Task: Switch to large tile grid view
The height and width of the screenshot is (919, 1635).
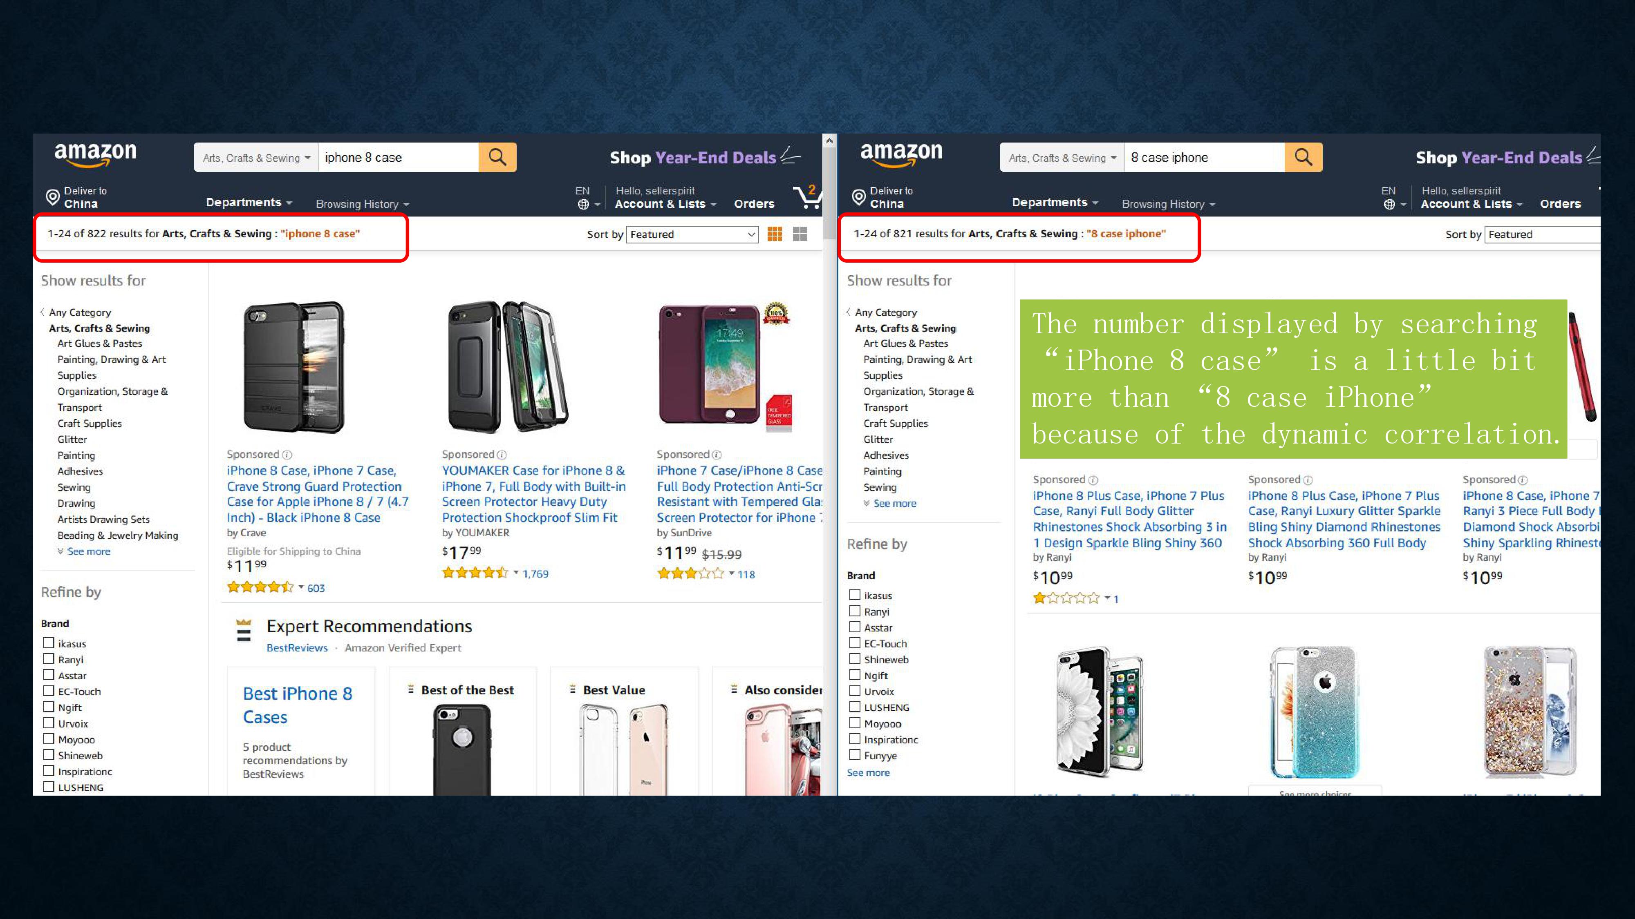Action: click(800, 234)
